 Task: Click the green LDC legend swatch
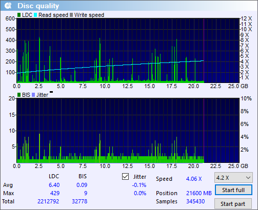pos(19,15)
